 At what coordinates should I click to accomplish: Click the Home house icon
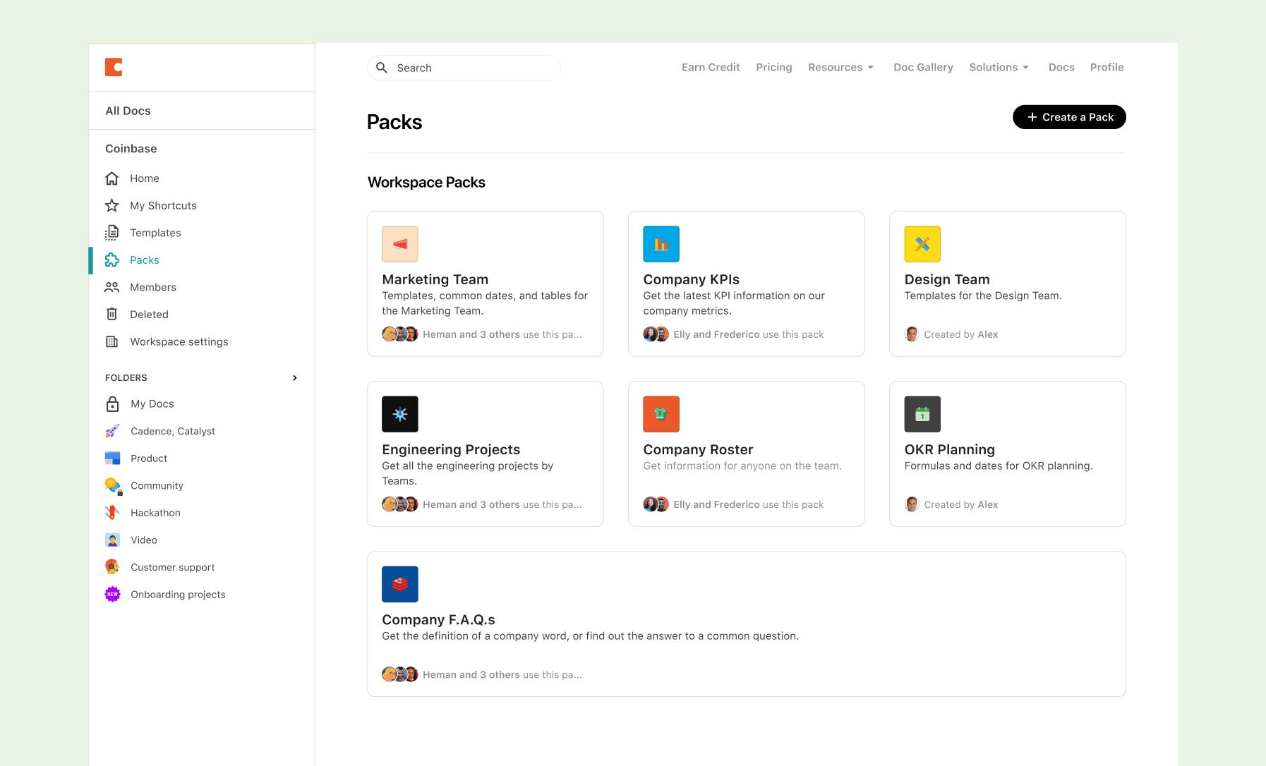pos(111,178)
